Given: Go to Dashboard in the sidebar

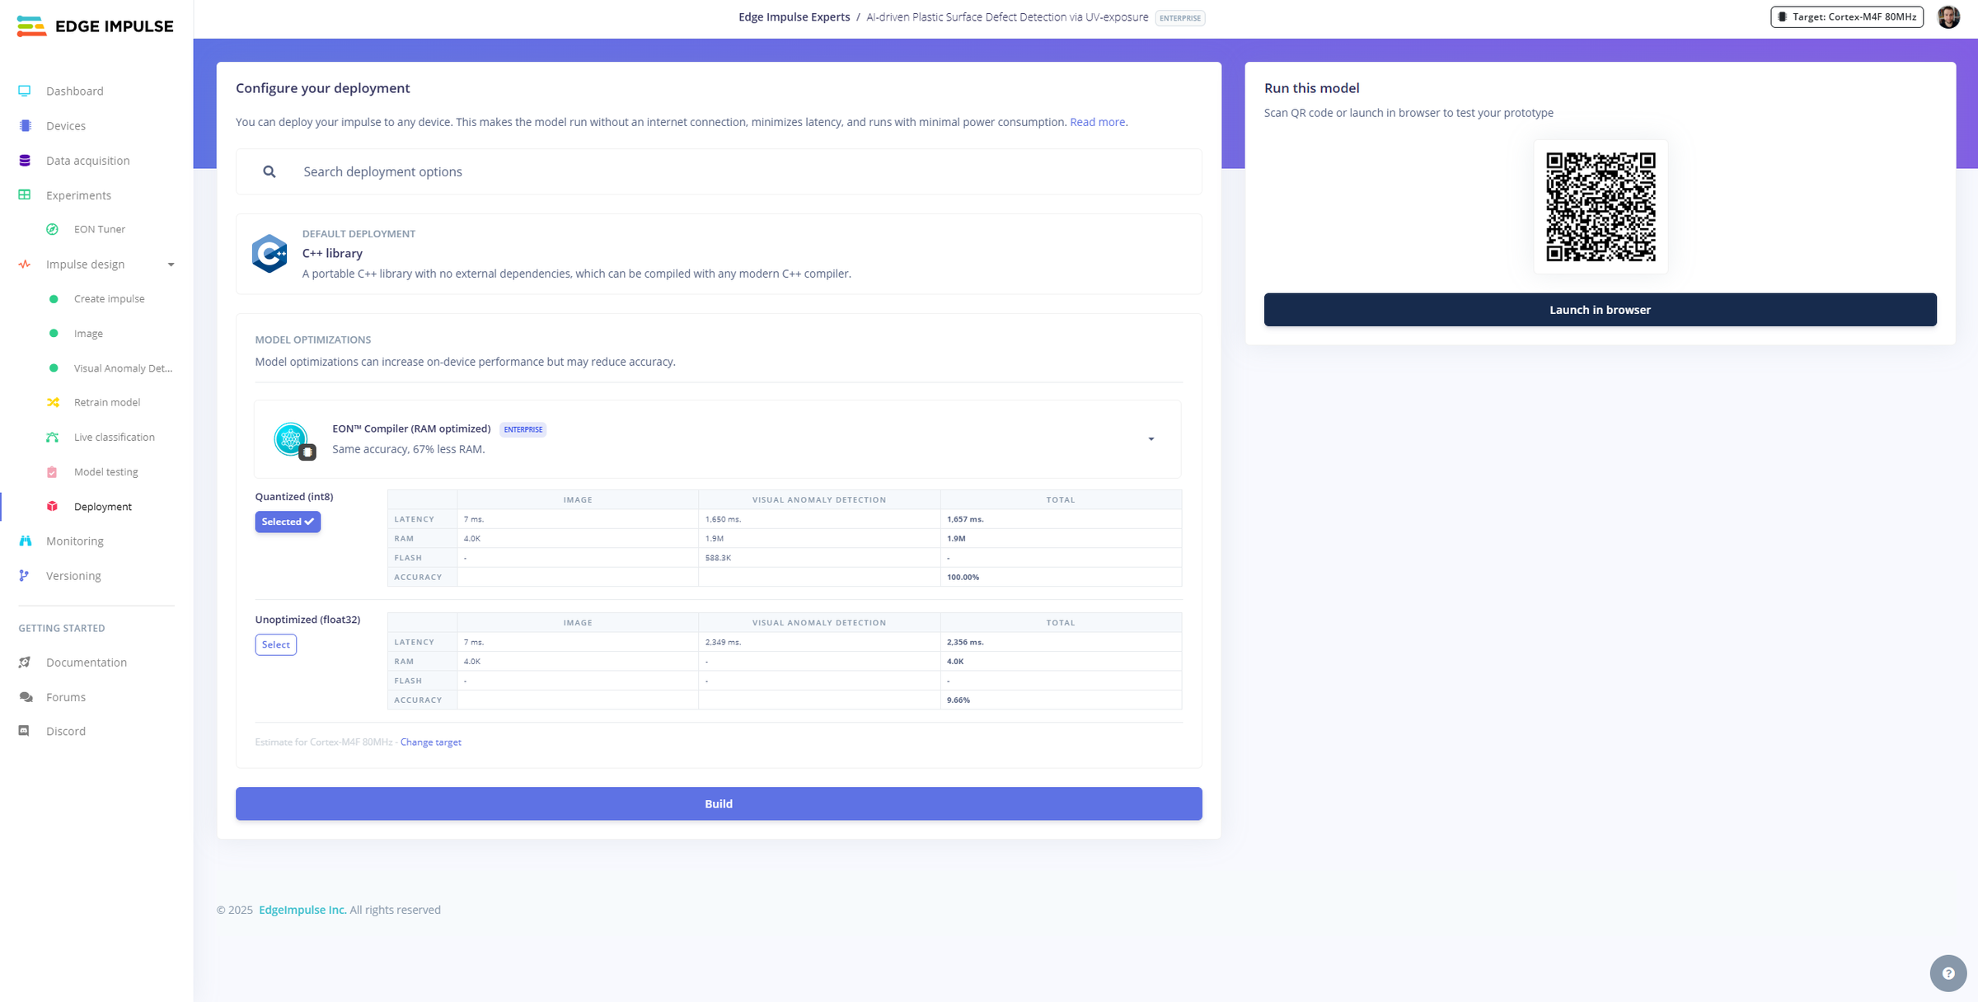Looking at the screenshot, I should coord(75,91).
